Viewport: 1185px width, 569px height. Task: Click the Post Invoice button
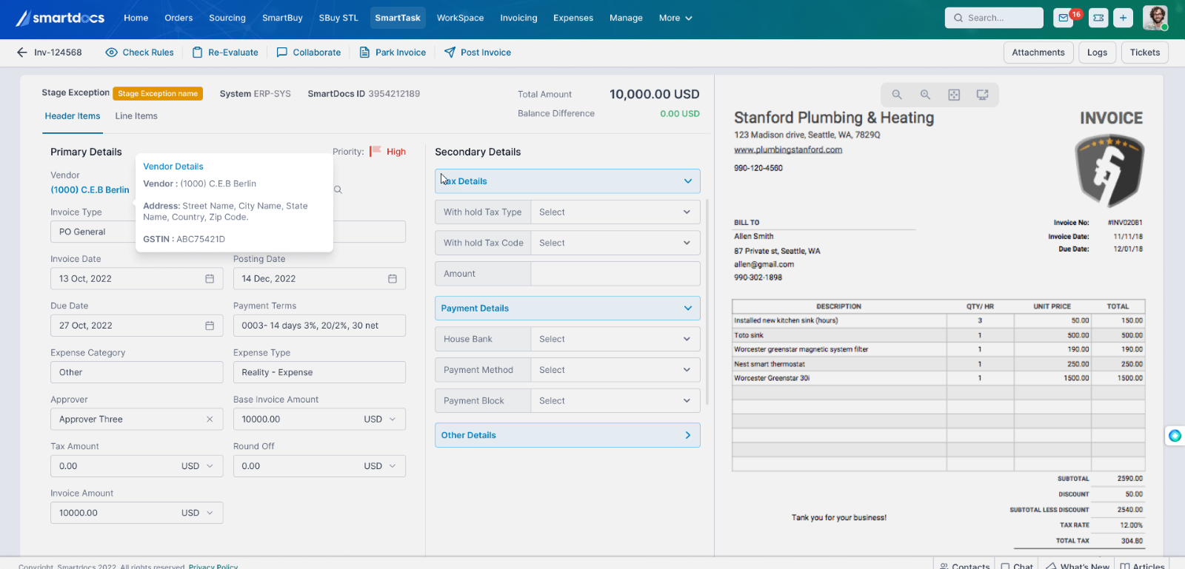pyautogui.click(x=478, y=53)
